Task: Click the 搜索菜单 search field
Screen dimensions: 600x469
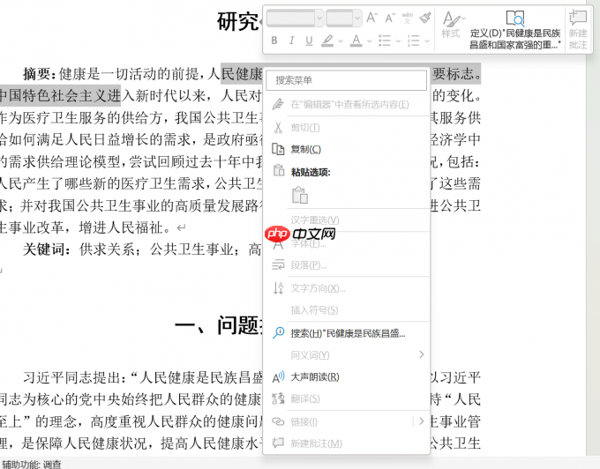Action: point(346,80)
